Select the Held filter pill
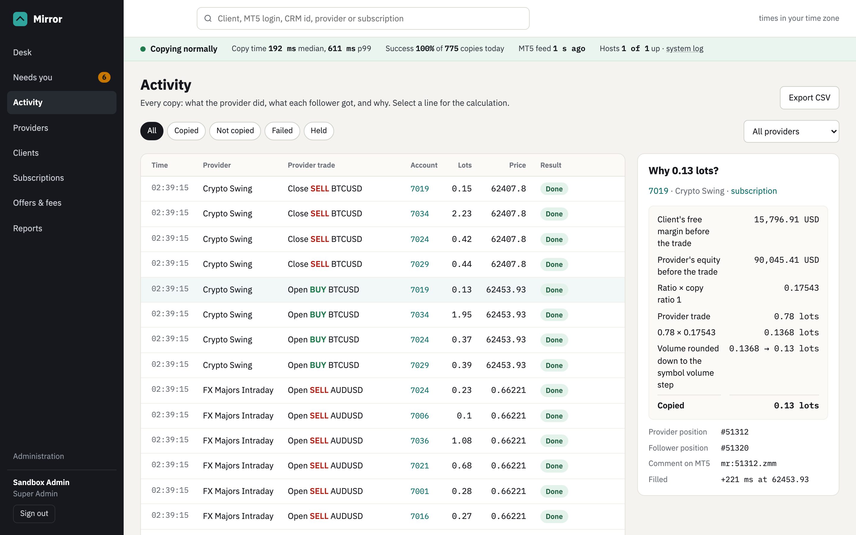Image resolution: width=856 pixels, height=535 pixels. [318, 131]
